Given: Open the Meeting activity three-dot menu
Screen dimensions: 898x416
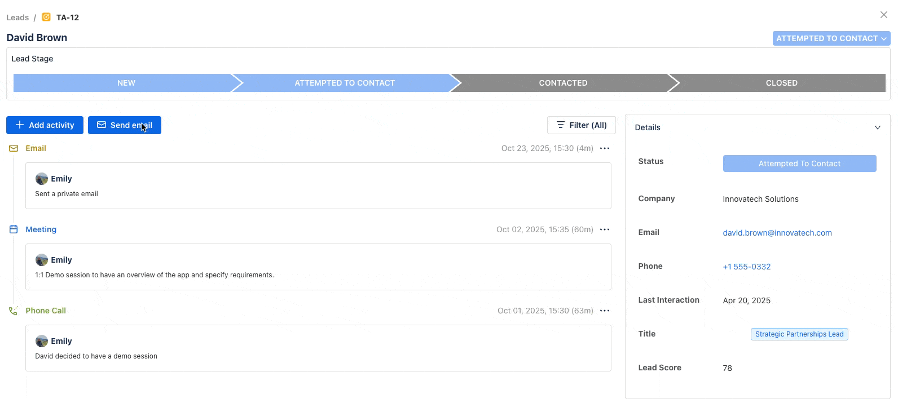Looking at the screenshot, I should 605,229.
